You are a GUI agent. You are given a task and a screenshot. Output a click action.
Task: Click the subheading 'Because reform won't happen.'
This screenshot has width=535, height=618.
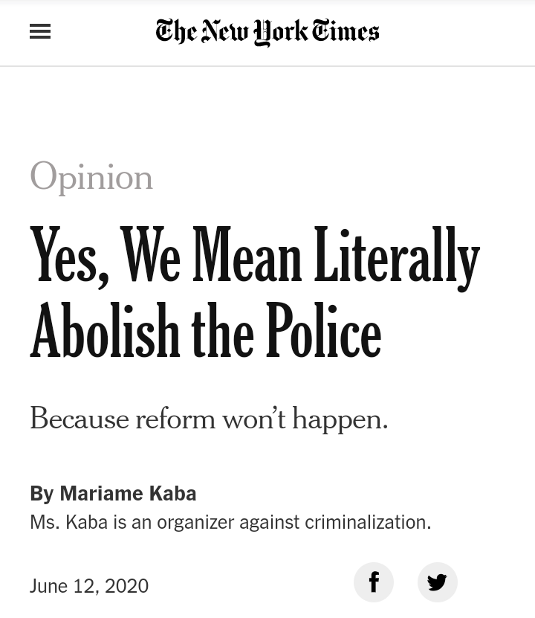coord(209,419)
